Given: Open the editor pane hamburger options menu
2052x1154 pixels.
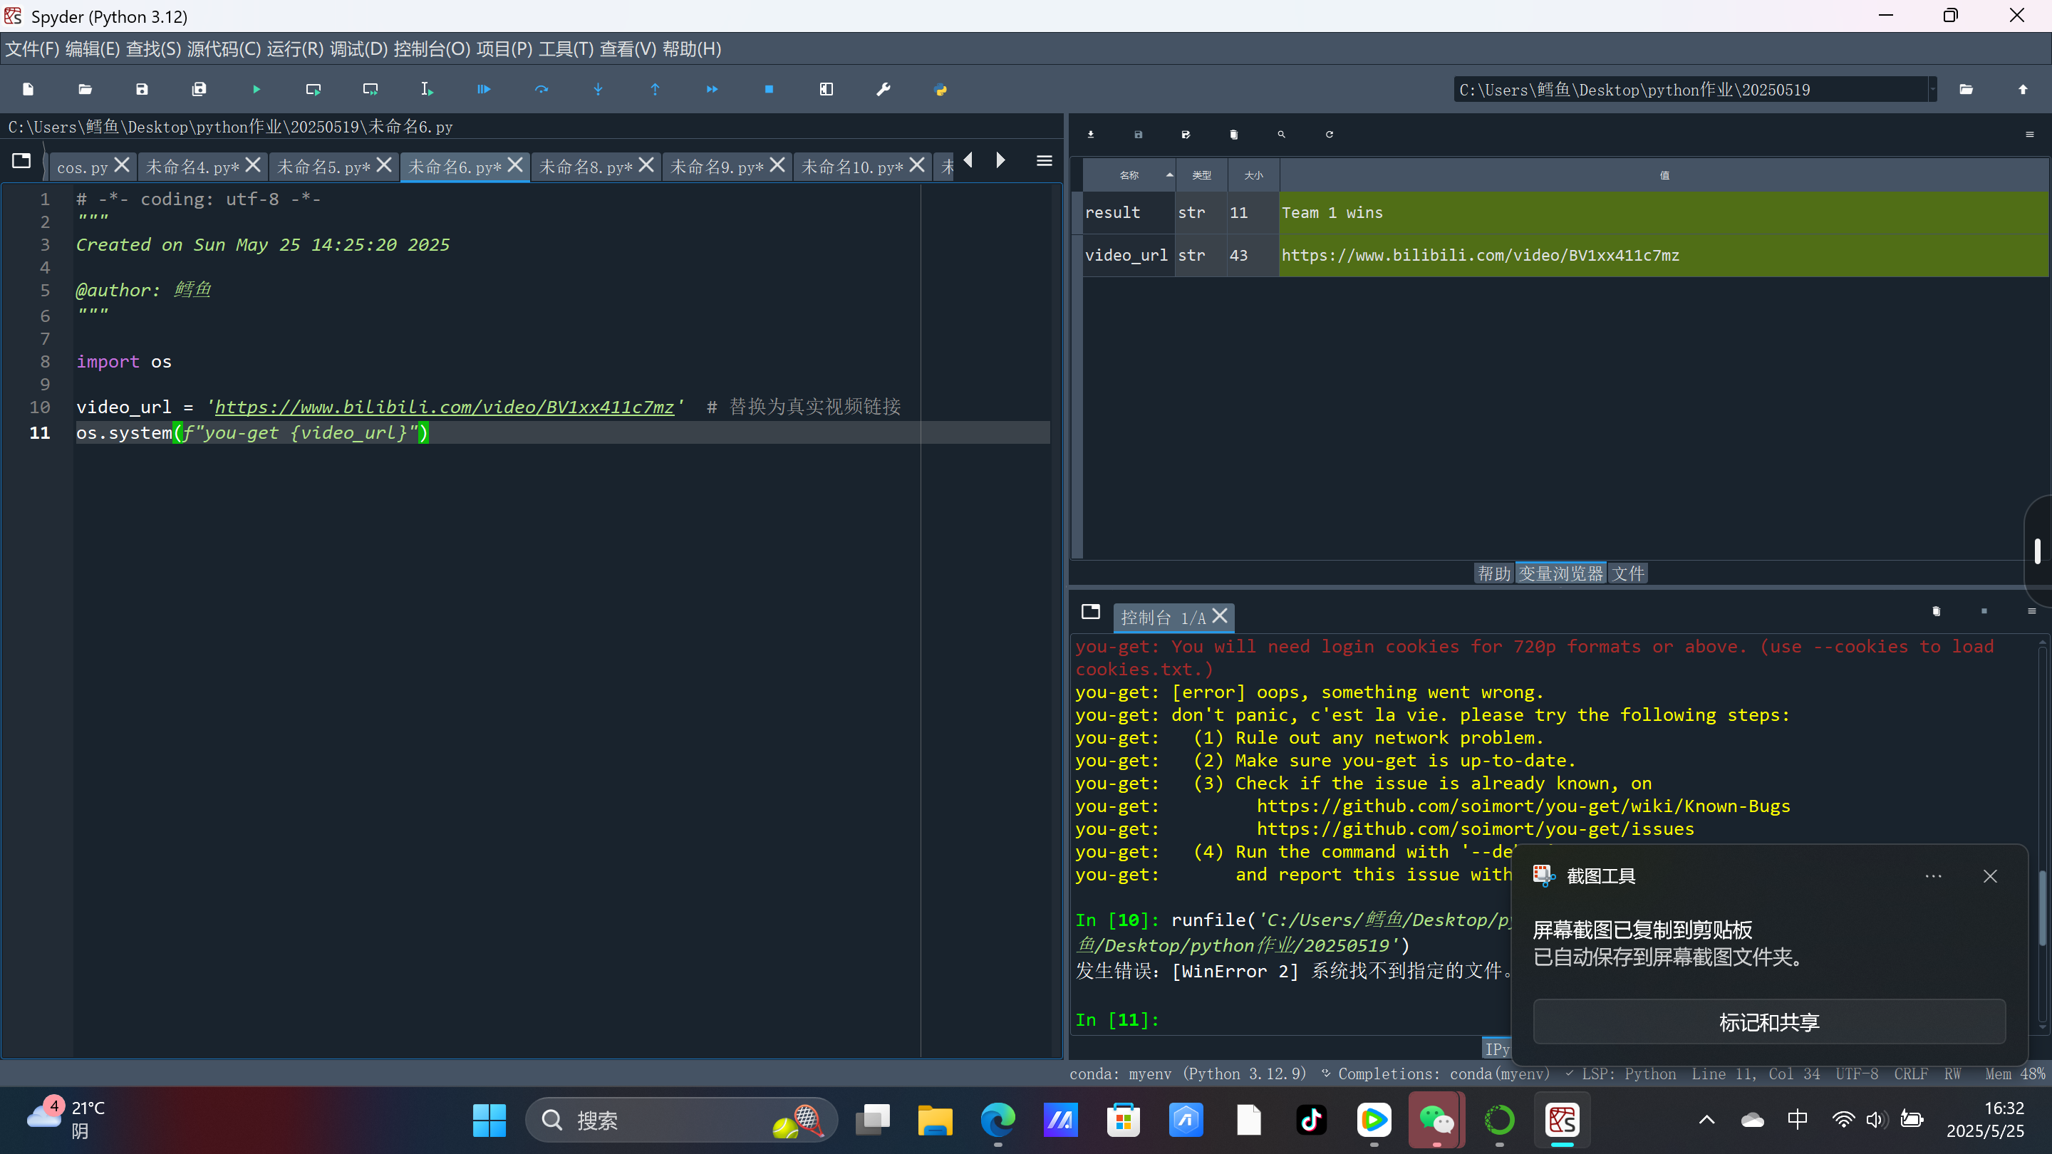Looking at the screenshot, I should [x=1044, y=161].
